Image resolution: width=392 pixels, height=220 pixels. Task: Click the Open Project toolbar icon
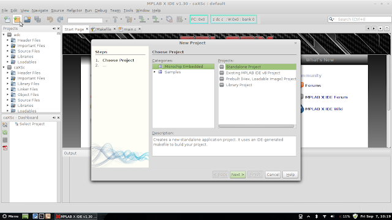pyautogui.click(x=27, y=19)
